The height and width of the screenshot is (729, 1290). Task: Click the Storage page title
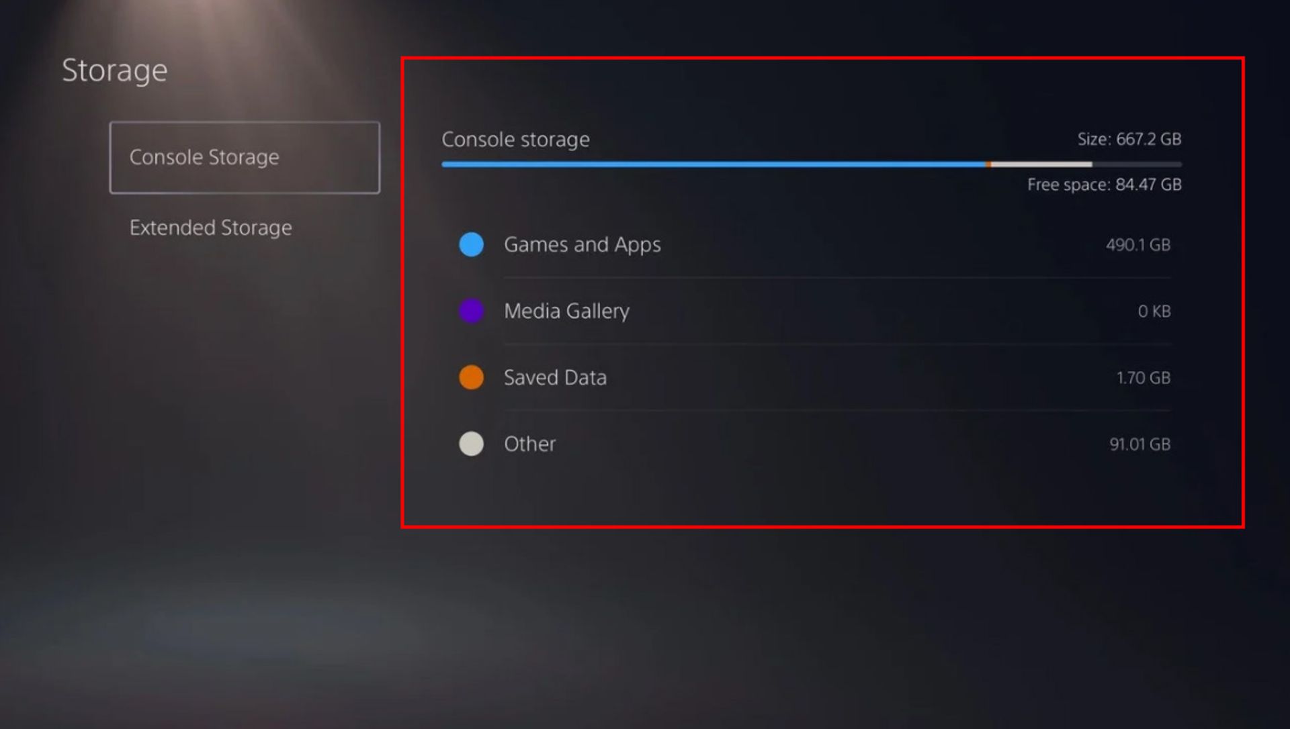click(x=115, y=70)
